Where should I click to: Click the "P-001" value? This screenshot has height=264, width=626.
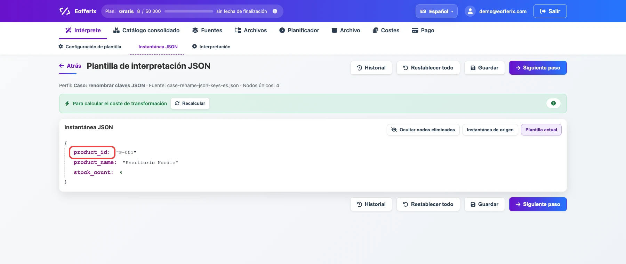(x=126, y=152)
